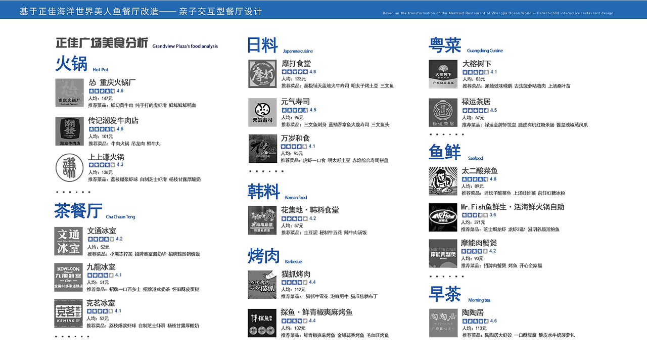Image resolution: width=647 pixels, height=364 pixels.
Task: Click the 人均: 147元 price text
Action: tap(101, 99)
